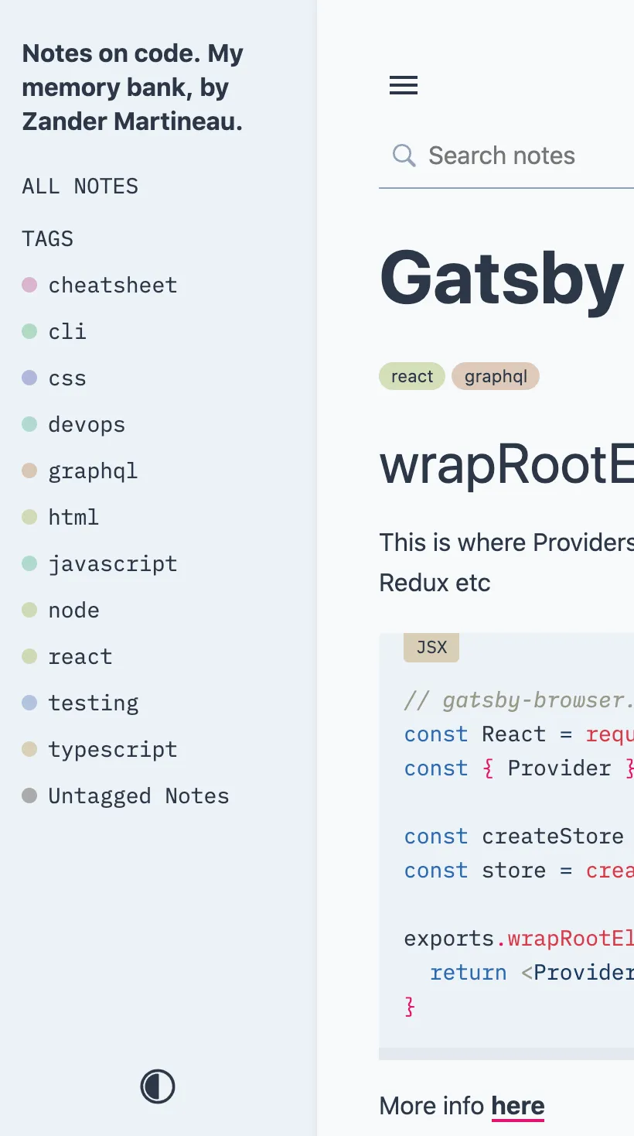The image size is (634, 1136).
Task: Click inside the Search notes field
Action: 502,155
